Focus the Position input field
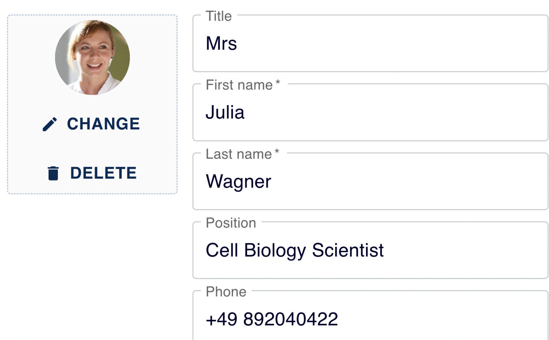Screen dimensions: 549x340 click(370, 250)
